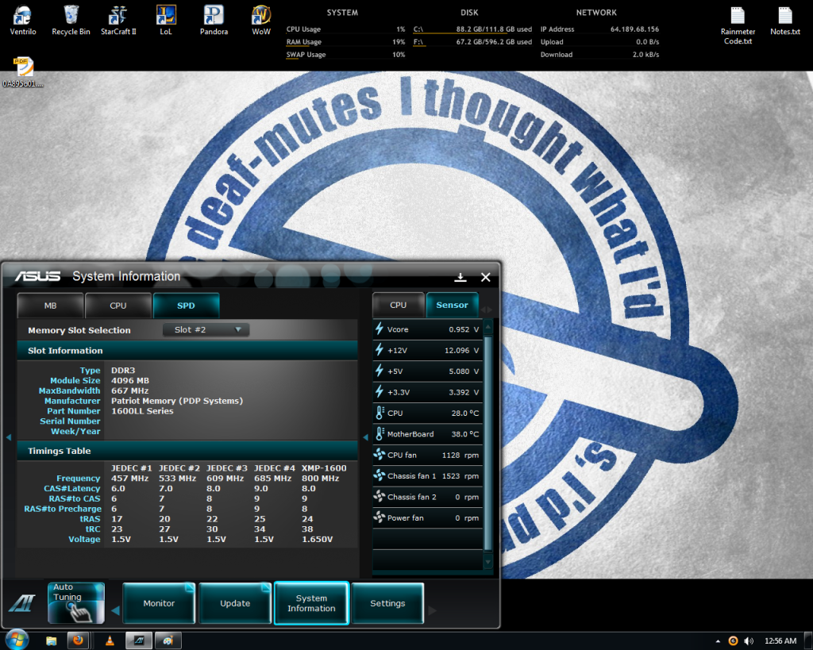
Task: Show hidden system tray icons
Action: [718, 641]
